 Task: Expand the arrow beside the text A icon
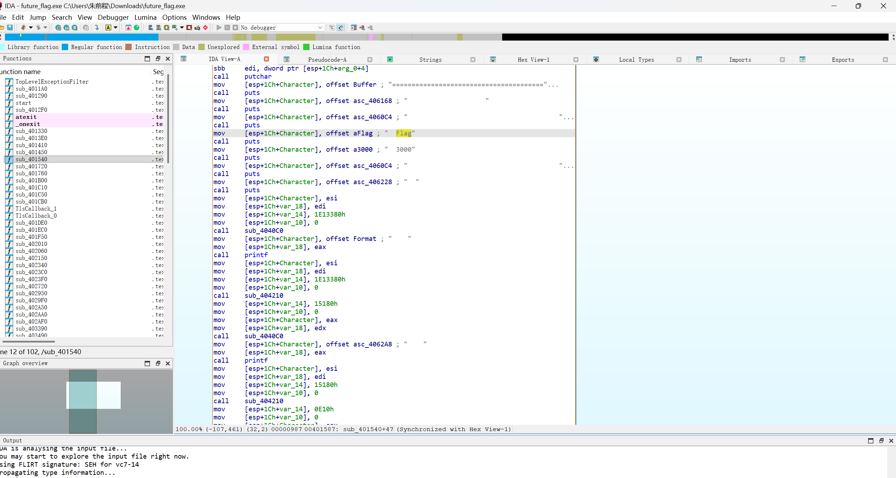115,28
